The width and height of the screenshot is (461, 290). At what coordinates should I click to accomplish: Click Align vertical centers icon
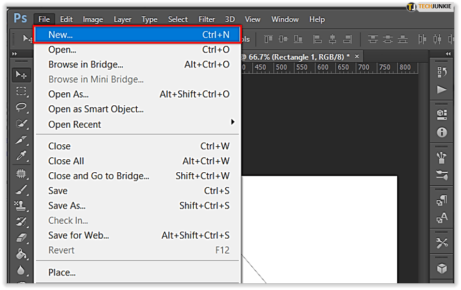(x=283, y=39)
